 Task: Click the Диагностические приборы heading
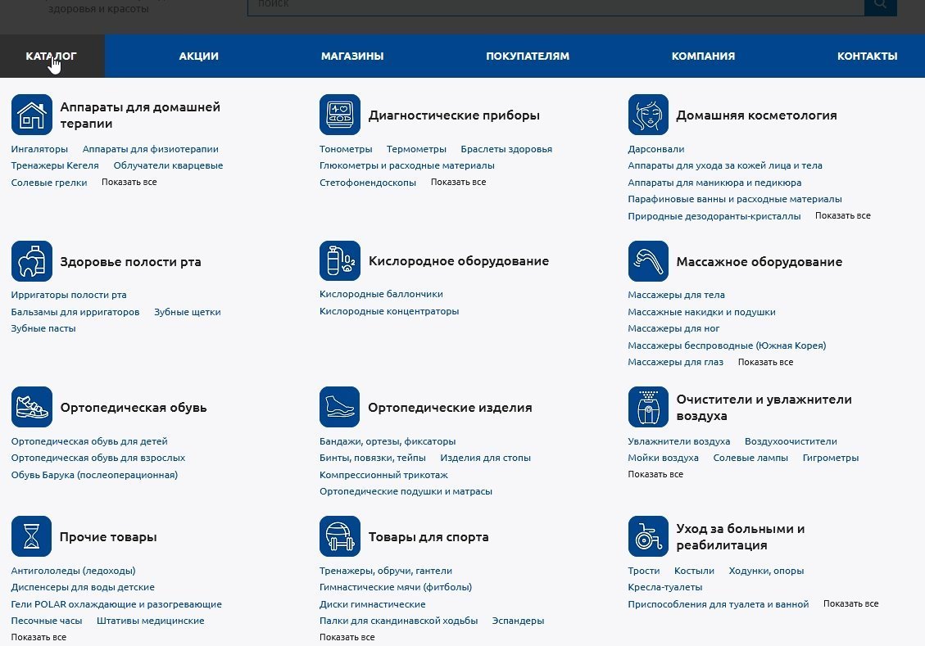click(454, 115)
